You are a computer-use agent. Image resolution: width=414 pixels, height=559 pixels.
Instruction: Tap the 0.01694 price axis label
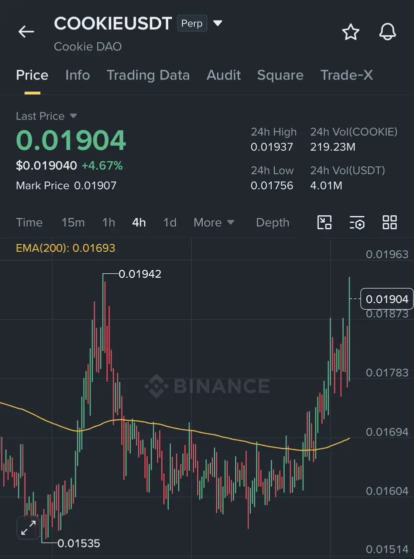pyautogui.click(x=387, y=432)
